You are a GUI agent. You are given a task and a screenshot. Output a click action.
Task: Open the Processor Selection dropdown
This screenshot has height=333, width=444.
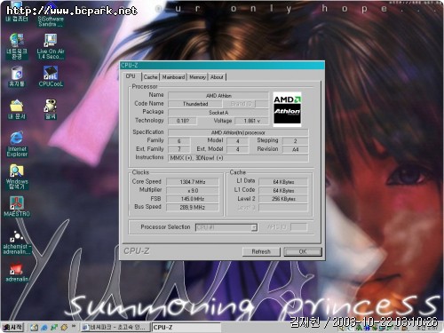[226, 227]
